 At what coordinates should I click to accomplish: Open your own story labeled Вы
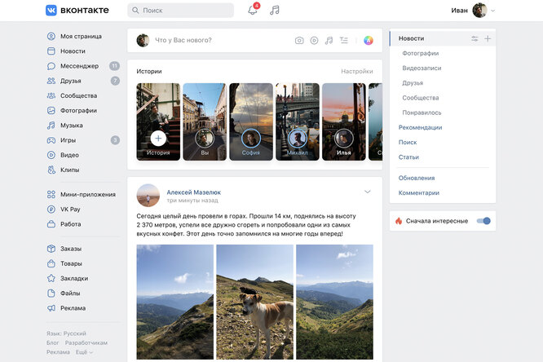(205, 121)
